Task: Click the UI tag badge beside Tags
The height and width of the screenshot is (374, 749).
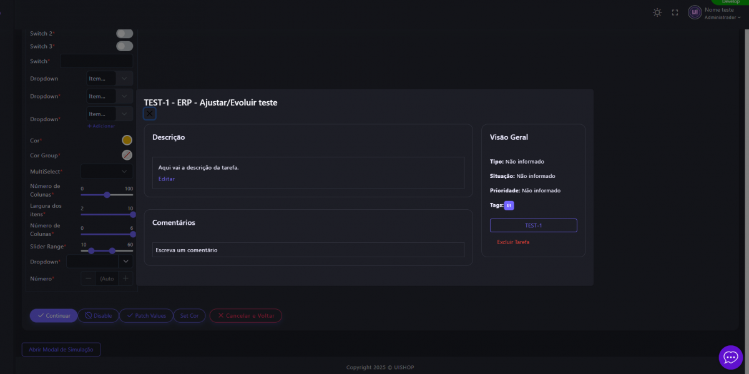Action: point(509,205)
